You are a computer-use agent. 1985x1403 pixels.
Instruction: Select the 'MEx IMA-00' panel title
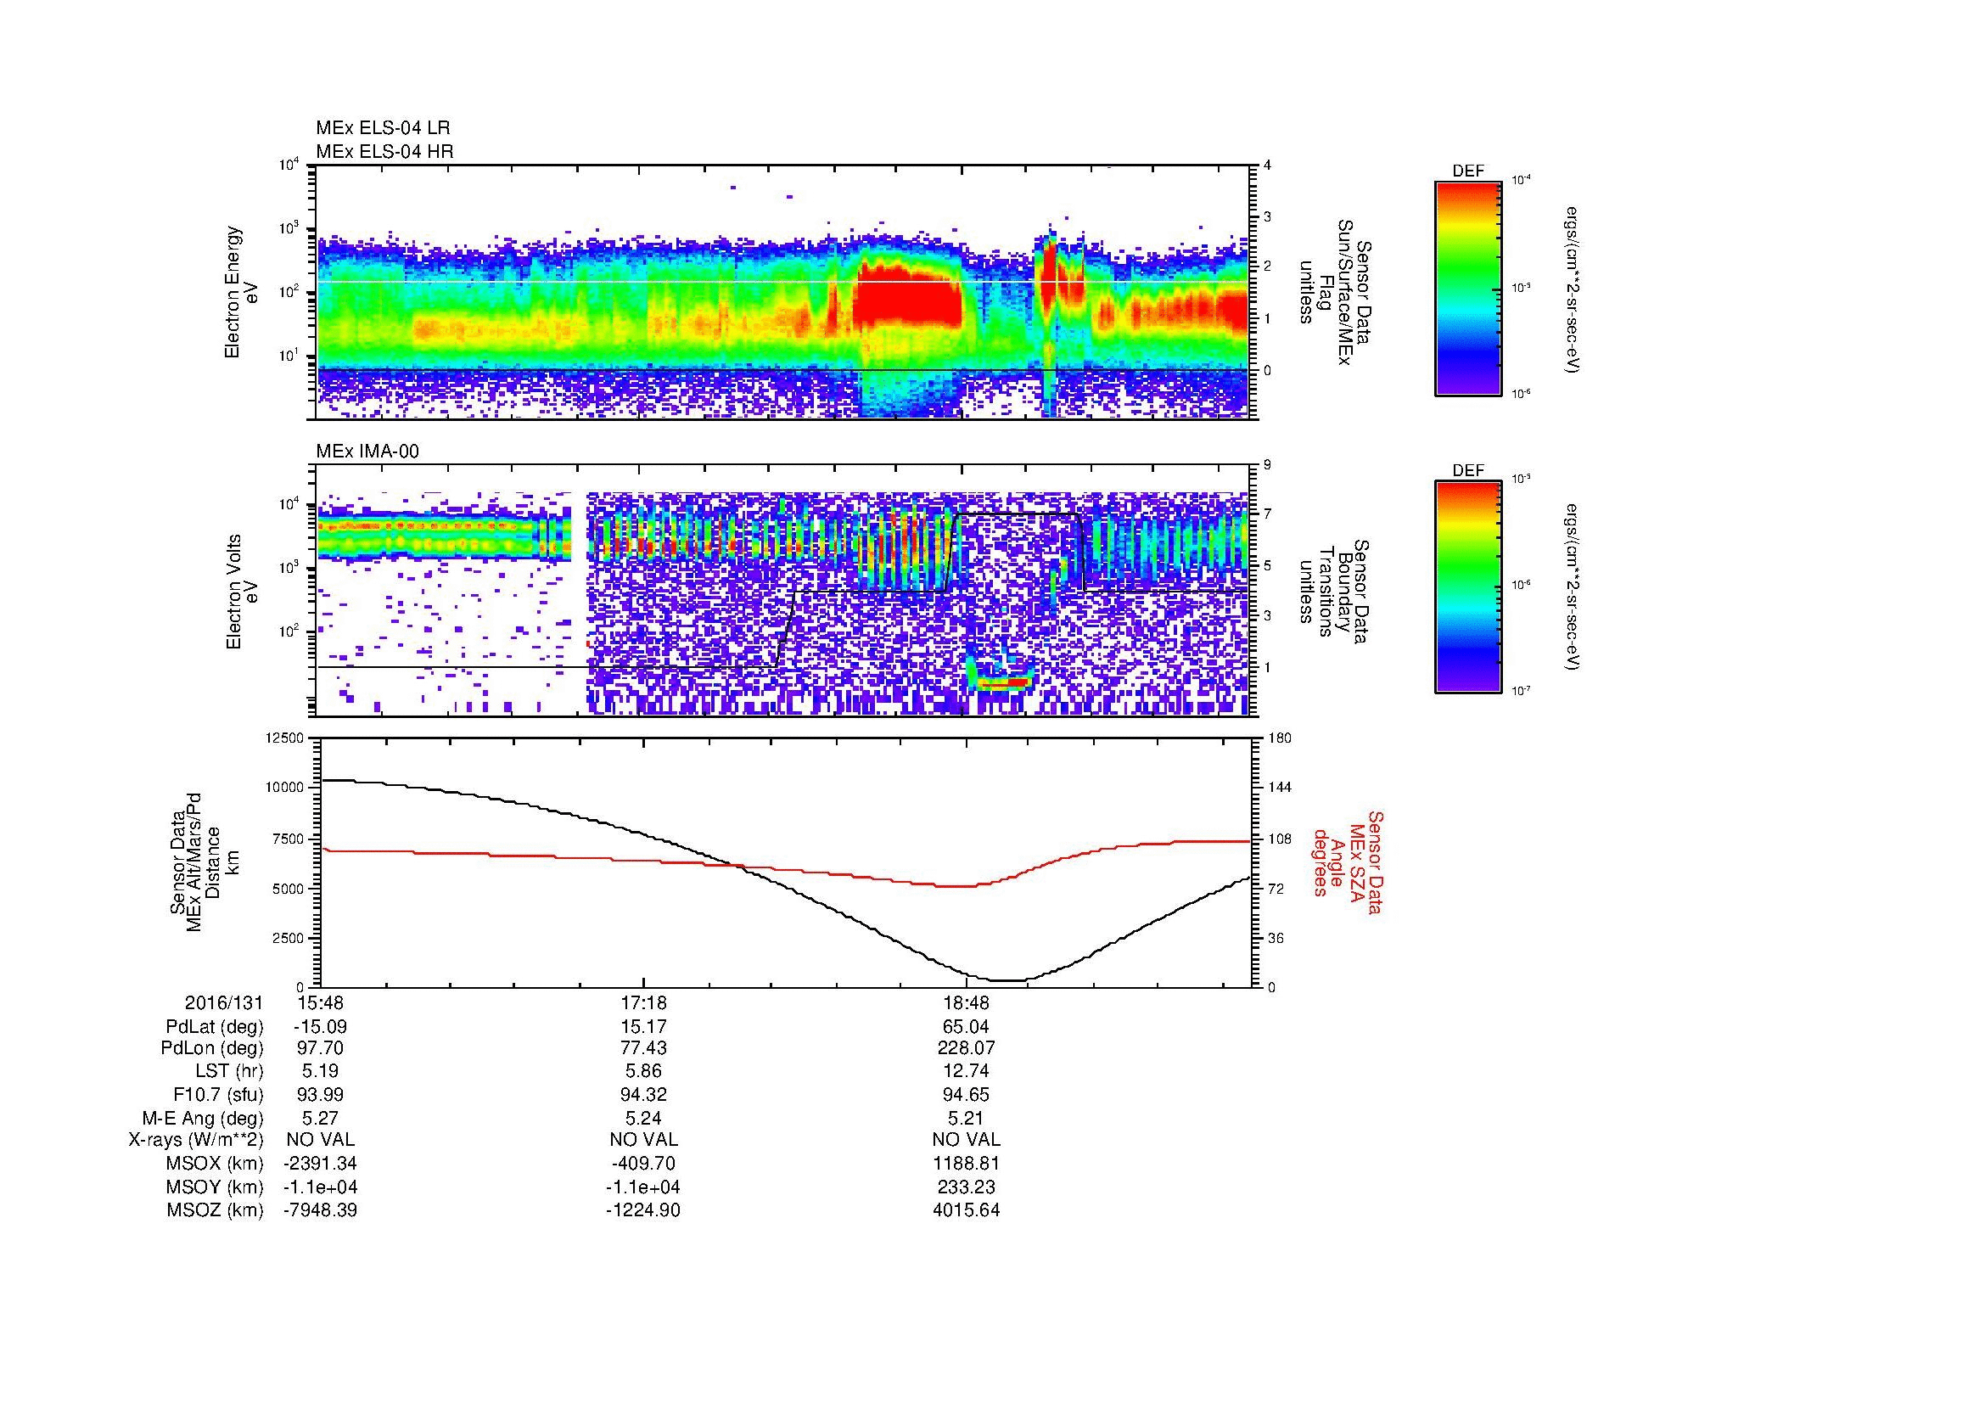367,452
